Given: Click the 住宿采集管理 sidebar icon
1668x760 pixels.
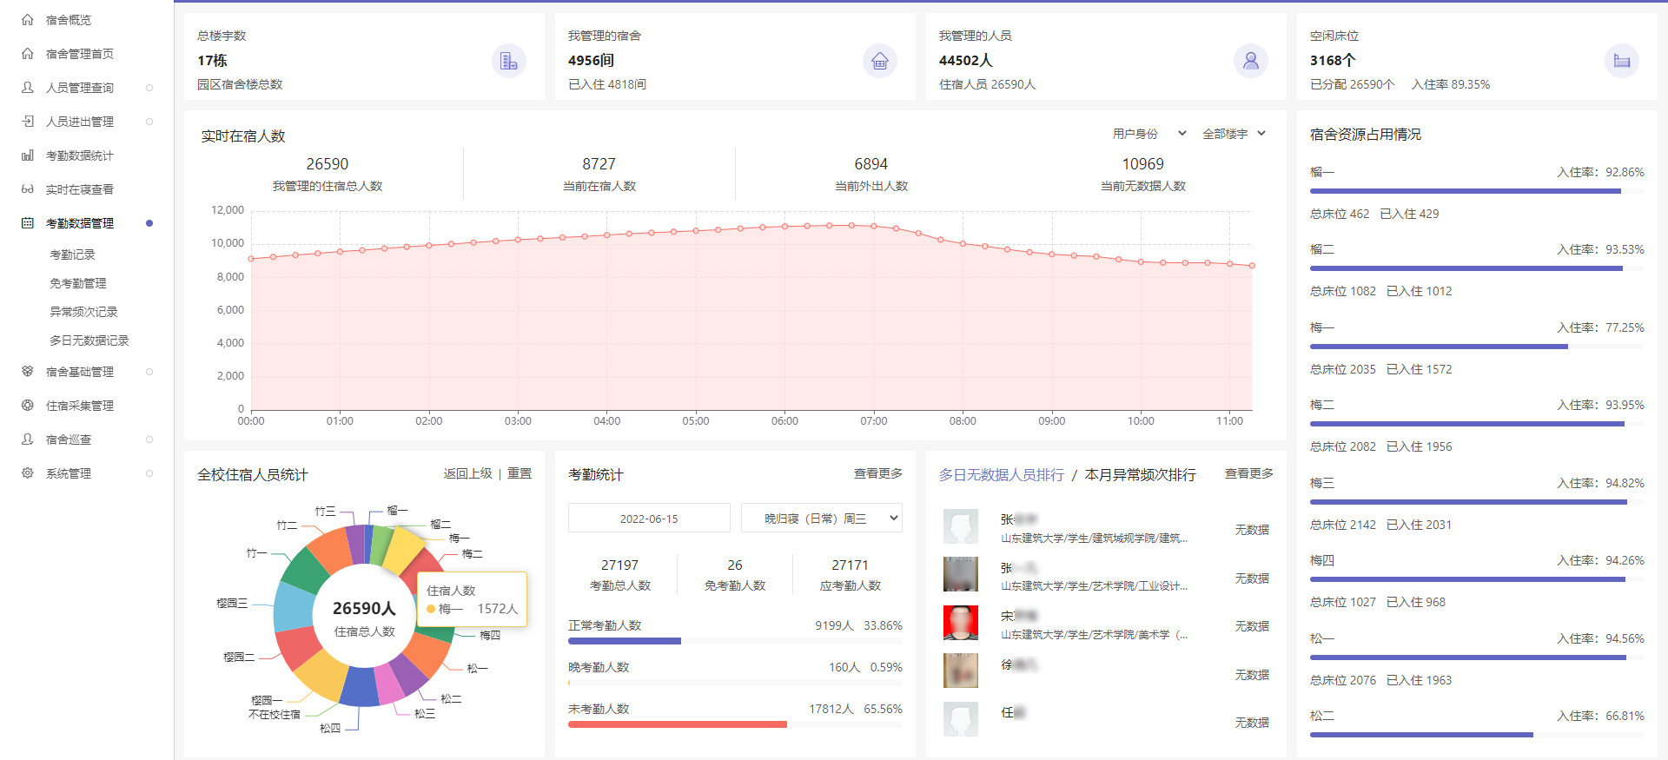Looking at the screenshot, I should click(28, 406).
